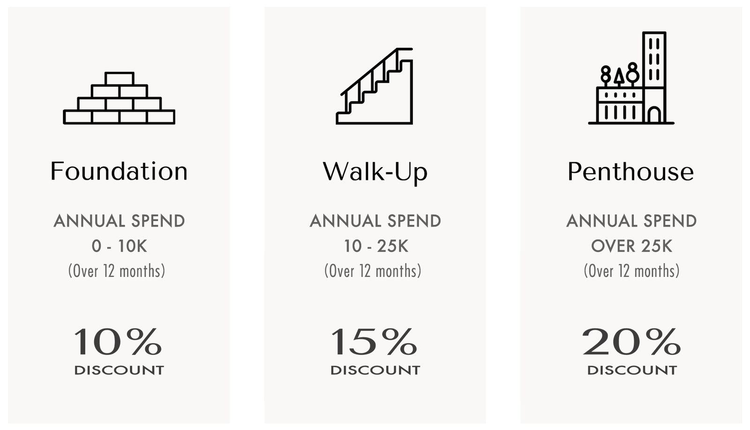Click the OVER 25K spend text
This screenshot has height=430, width=750.
[631, 246]
